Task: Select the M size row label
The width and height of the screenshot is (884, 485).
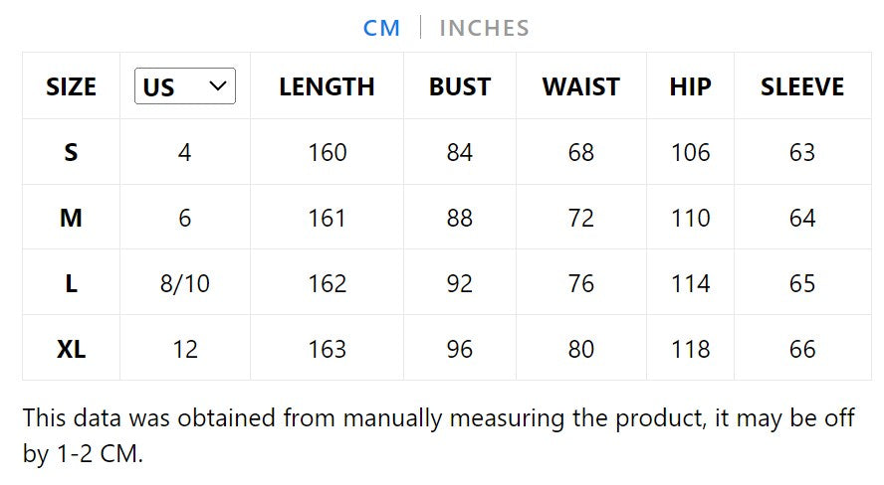Action: coord(71,218)
